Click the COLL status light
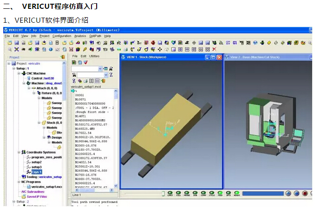320x213 pixels. coord(178,193)
